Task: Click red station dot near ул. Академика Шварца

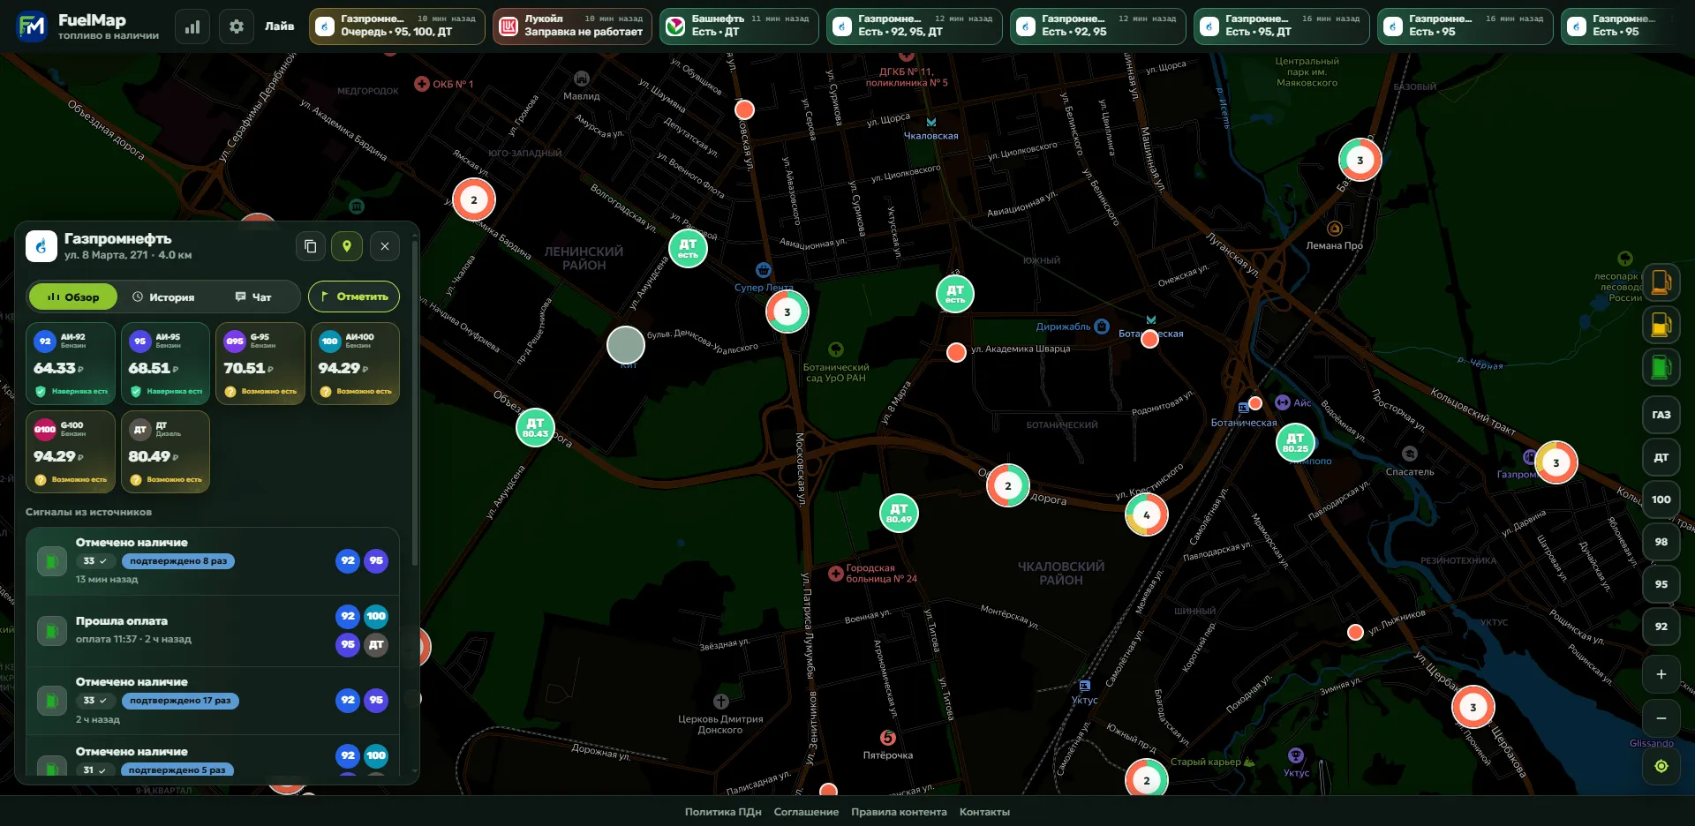Action: coord(956,353)
